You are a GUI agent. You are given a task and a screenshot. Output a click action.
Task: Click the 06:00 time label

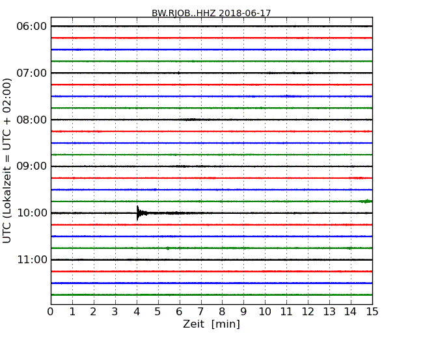32,27
